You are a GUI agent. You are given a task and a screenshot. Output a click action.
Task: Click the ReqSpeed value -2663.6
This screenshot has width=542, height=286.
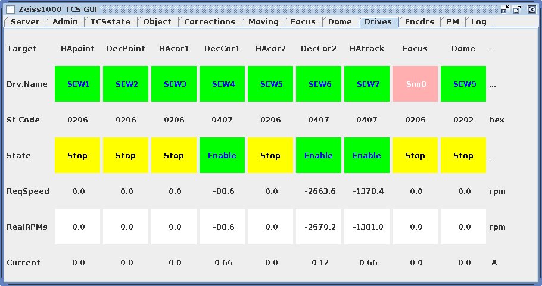tap(320, 191)
